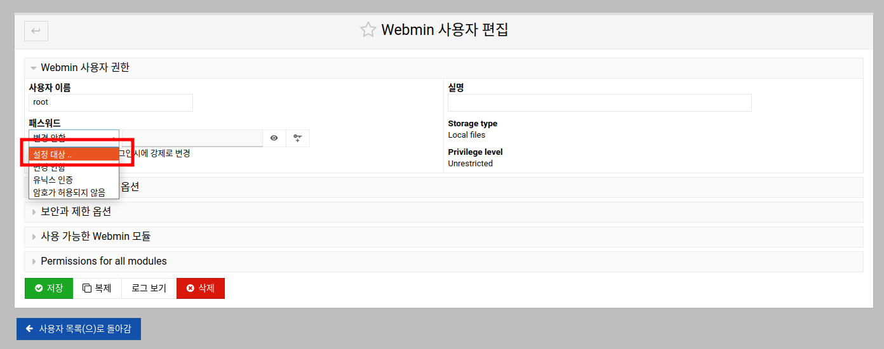Return via the 사용자 목록(으)로 돌아감 button

tap(79, 329)
